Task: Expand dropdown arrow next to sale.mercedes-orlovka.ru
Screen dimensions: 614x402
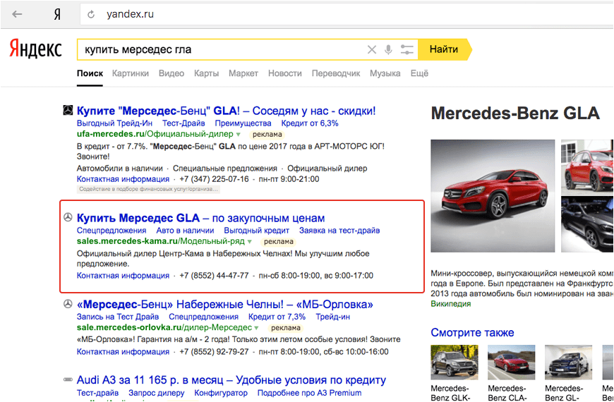Action: tap(256, 328)
